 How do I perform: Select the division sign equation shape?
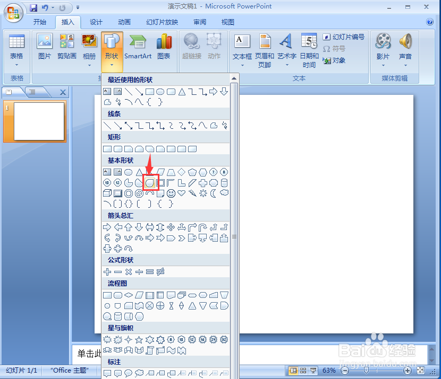coord(139,271)
